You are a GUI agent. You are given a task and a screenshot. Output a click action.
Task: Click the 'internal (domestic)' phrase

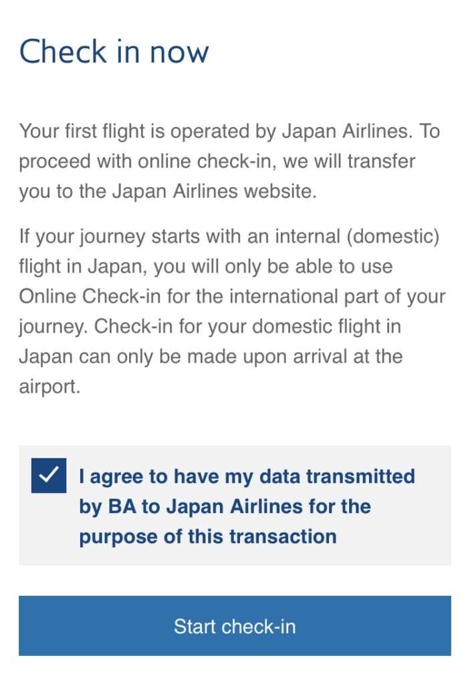[x=357, y=236]
